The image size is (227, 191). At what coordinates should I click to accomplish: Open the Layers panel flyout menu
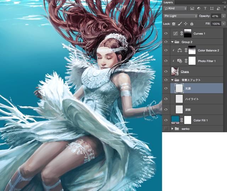coord(225,2)
